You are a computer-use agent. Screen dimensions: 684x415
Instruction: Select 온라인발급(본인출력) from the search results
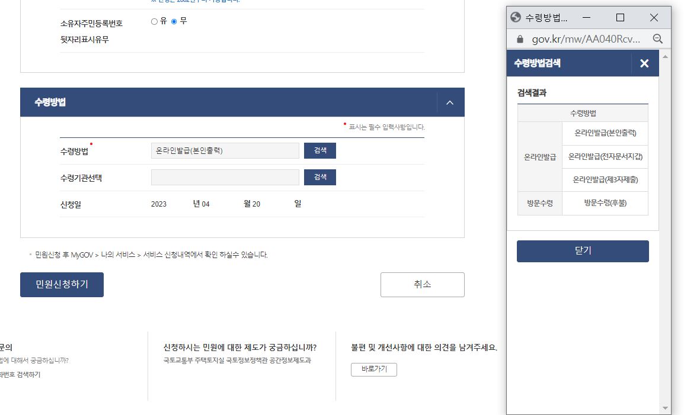pyautogui.click(x=605, y=133)
